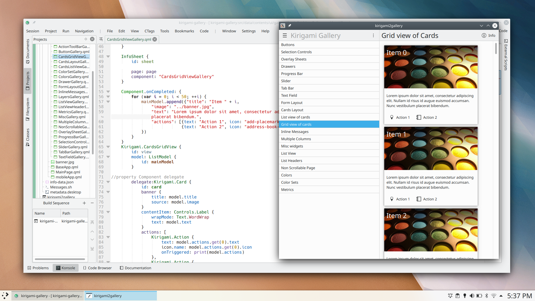Image resolution: width=535 pixels, height=301 pixels.
Task: Click the Action 1 placemark icon on the Item 1 card
Action: [x=391, y=199]
